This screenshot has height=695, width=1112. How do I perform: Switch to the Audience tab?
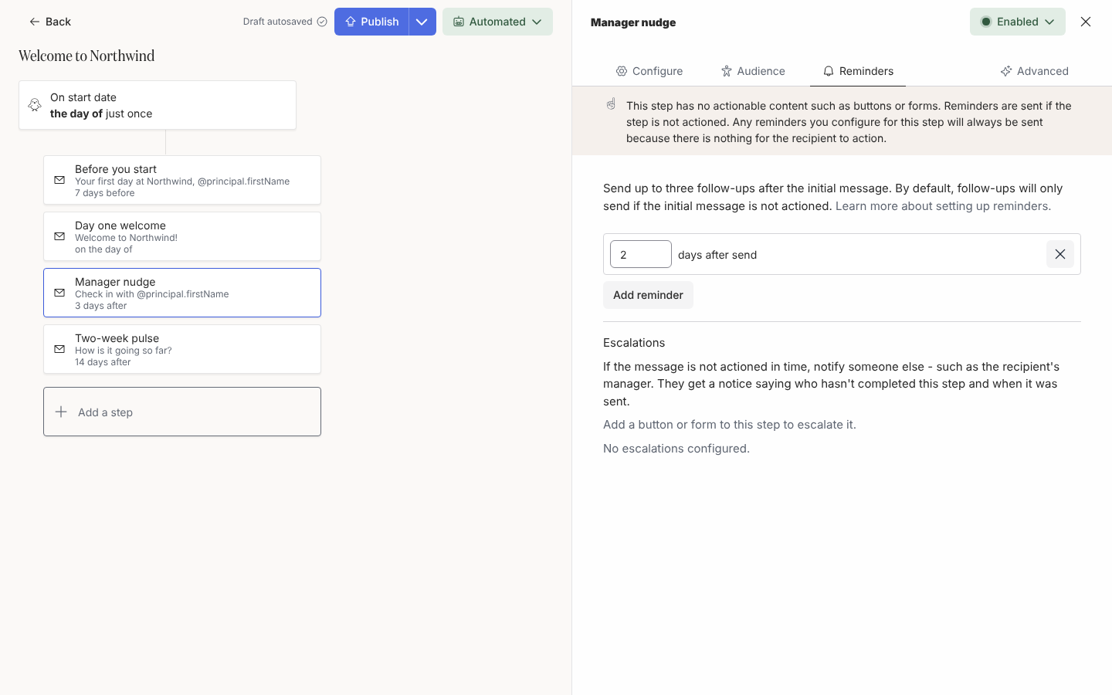click(x=753, y=71)
